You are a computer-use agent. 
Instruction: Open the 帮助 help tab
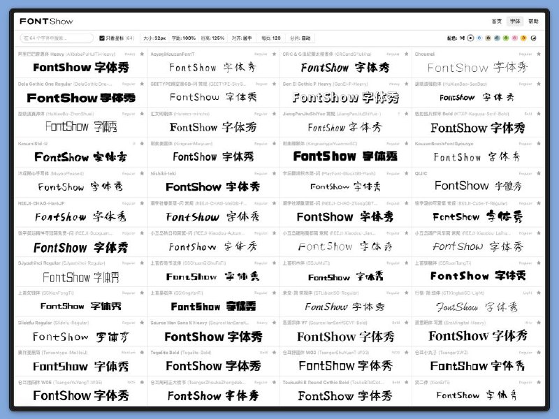click(533, 22)
